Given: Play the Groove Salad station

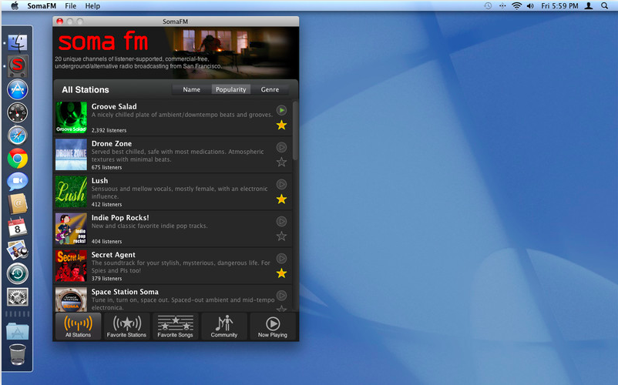Looking at the screenshot, I should point(281,110).
